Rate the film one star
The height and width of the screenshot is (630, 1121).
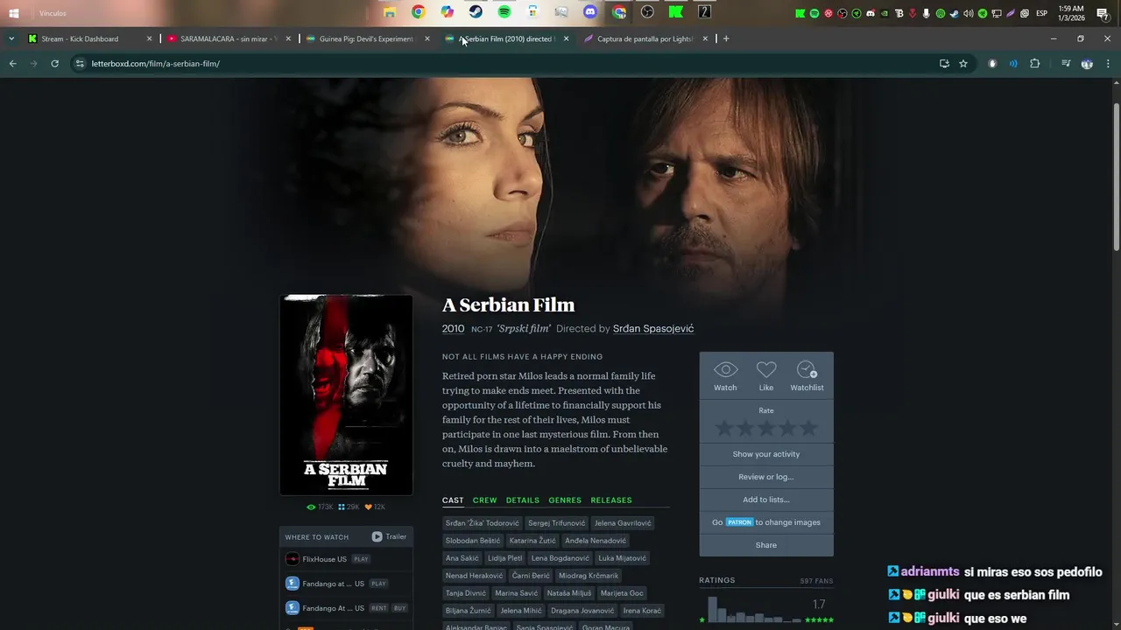723,428
